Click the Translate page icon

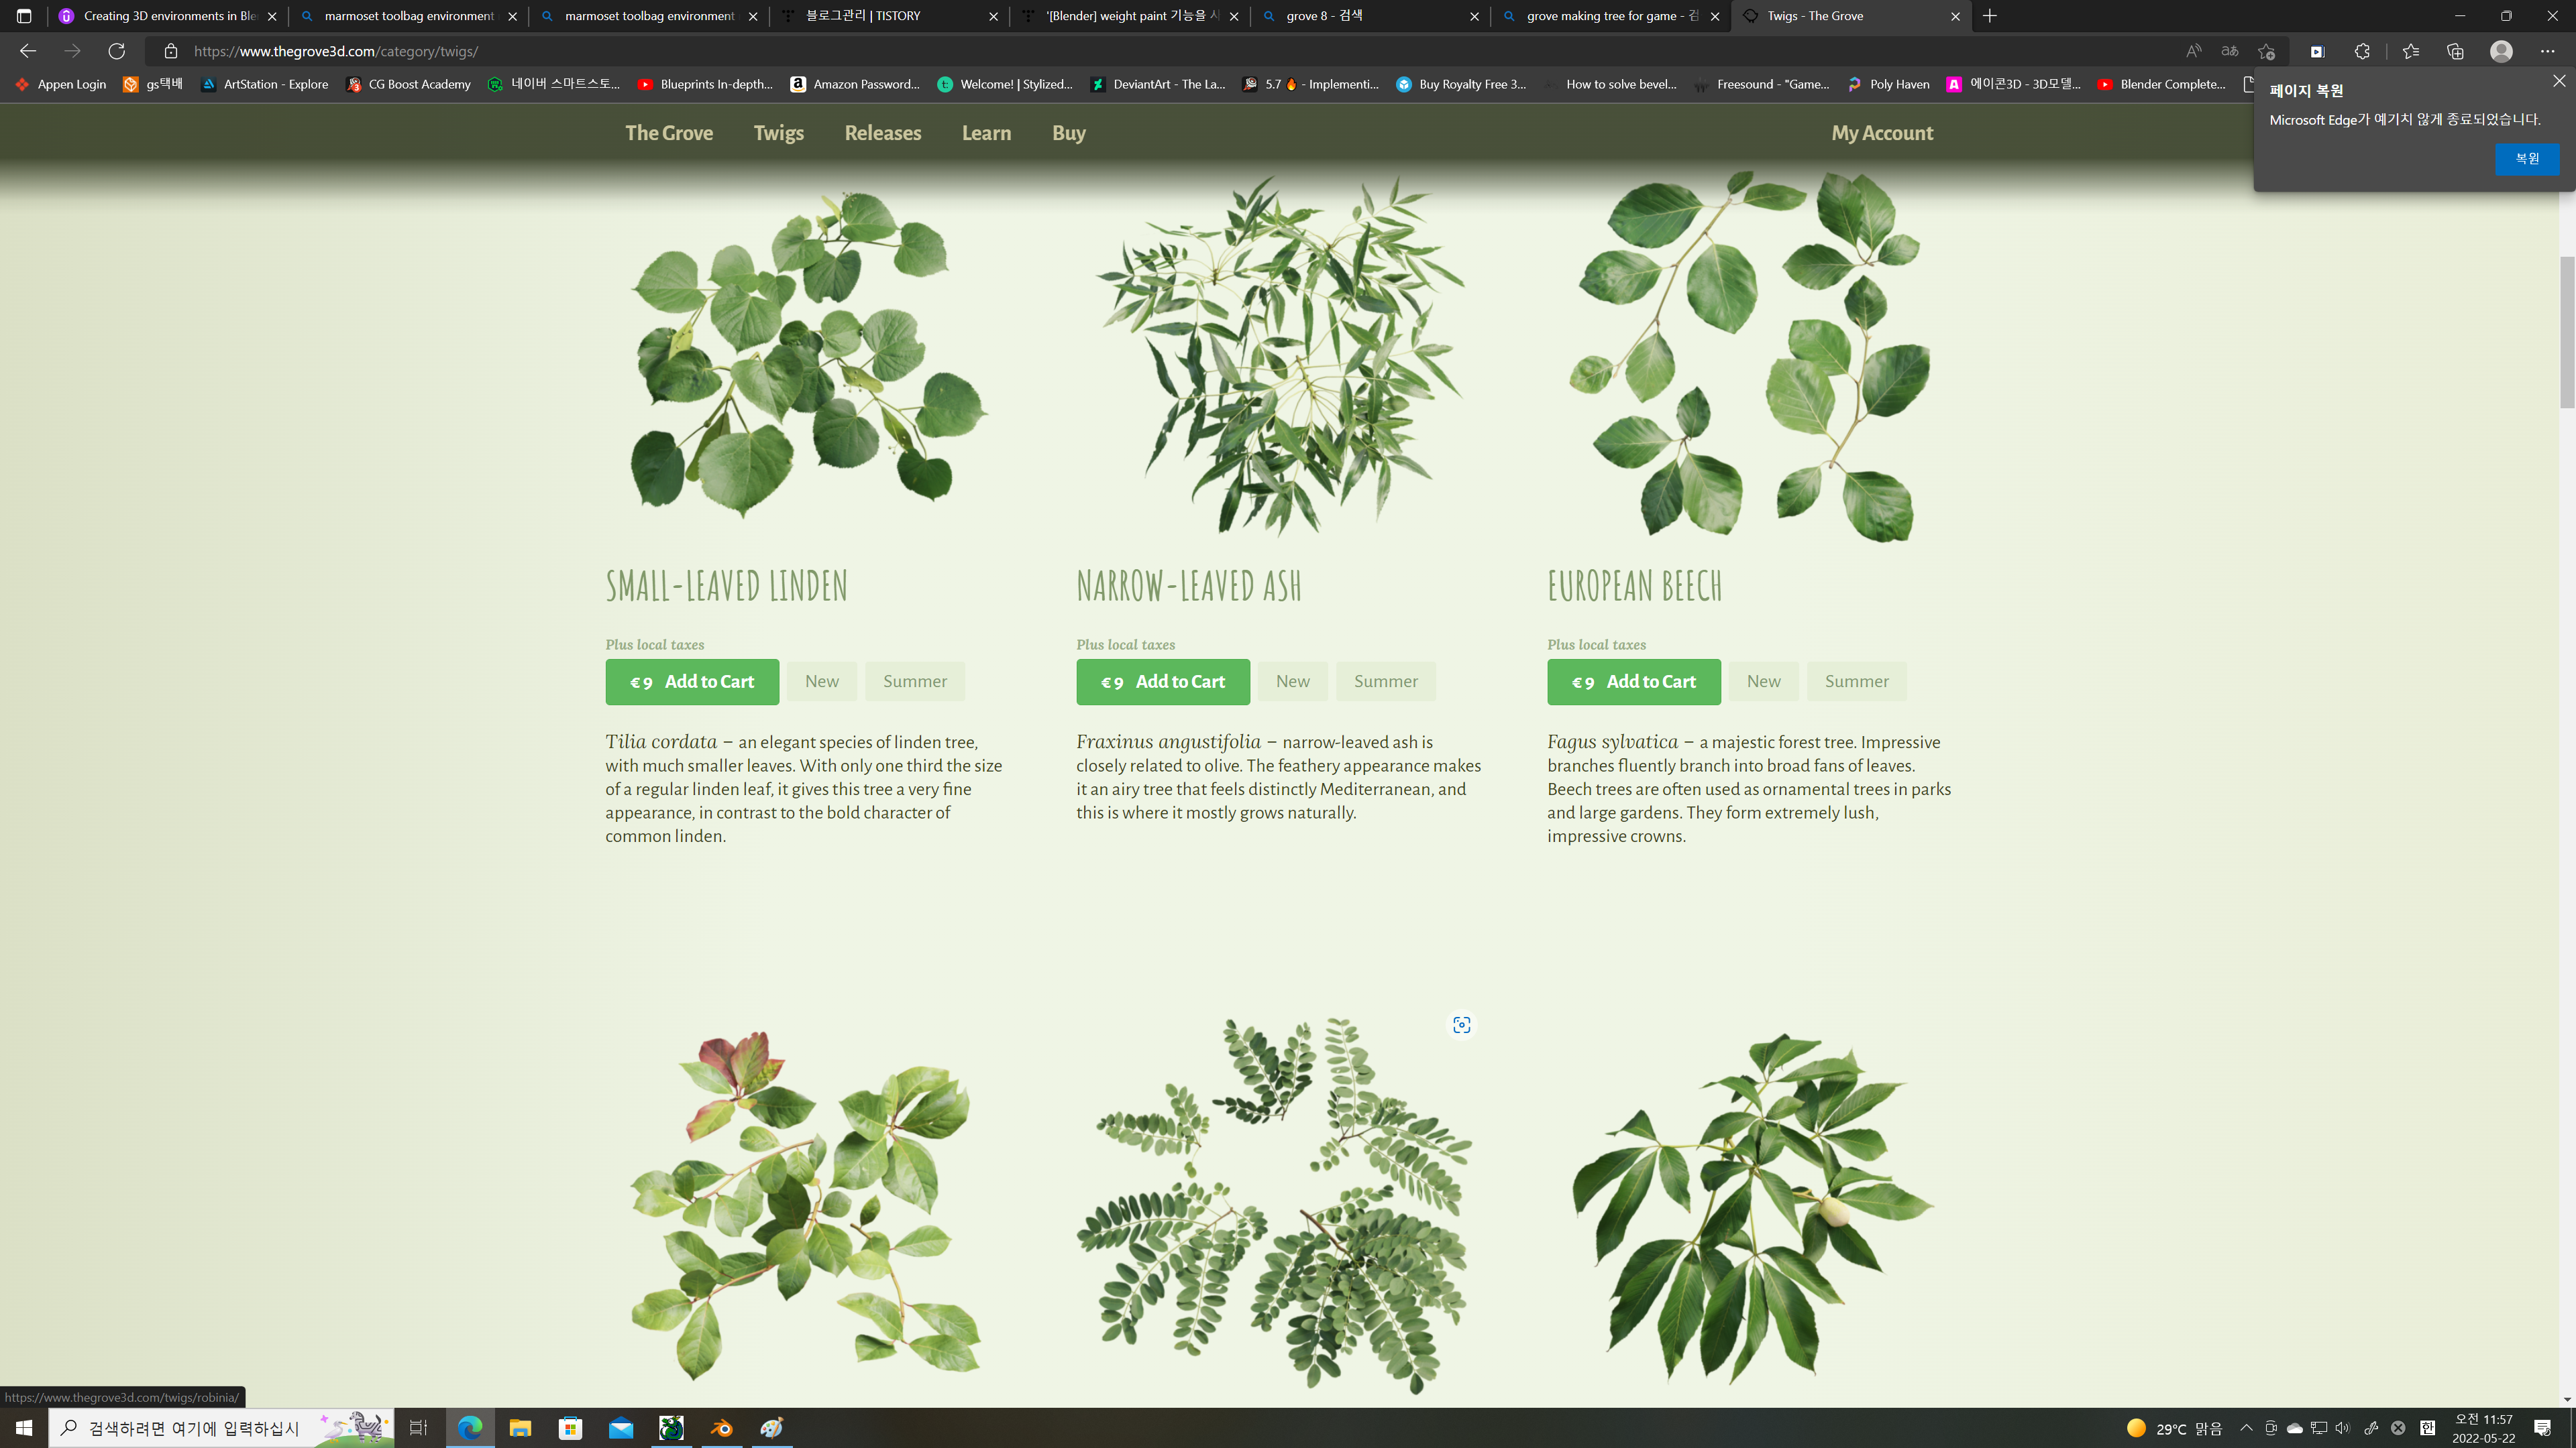[2229, 51]
